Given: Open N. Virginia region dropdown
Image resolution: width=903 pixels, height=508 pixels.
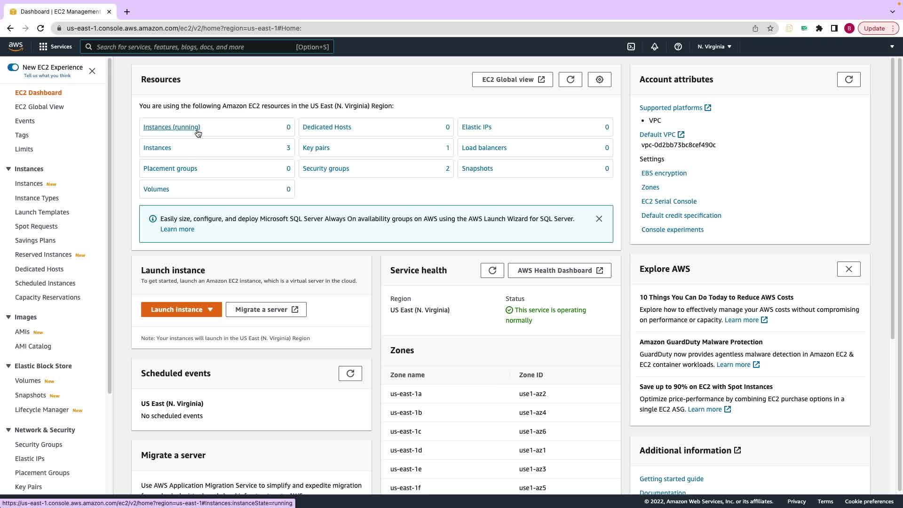Looking at the screenshot, I should [714, 47].
